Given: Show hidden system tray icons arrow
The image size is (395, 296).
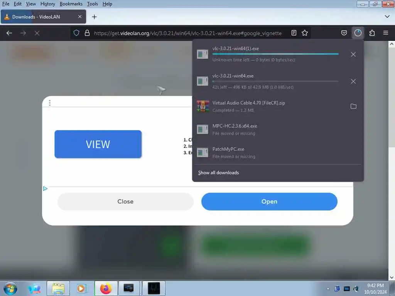Looking at the screenshot, I should pos(328,289).
